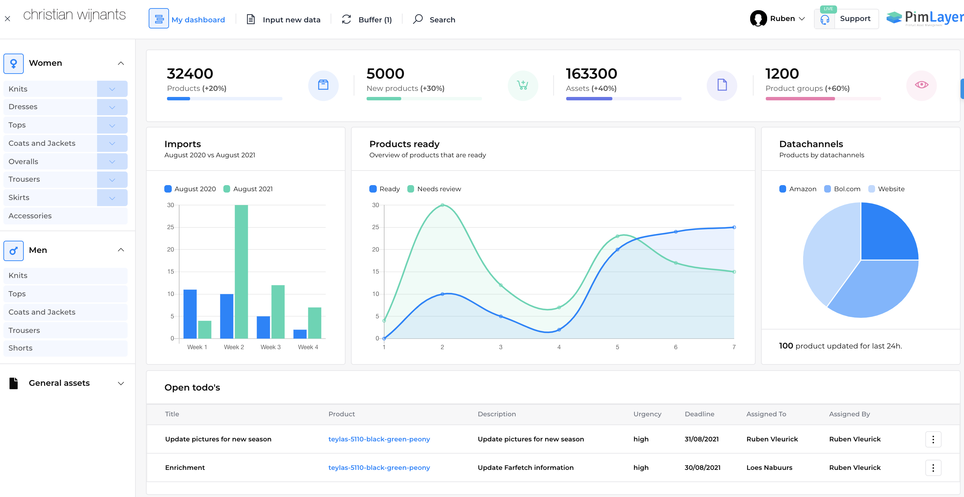Click the My dashboard icon
The image size is (964, 497).
[x=159, y=19]
